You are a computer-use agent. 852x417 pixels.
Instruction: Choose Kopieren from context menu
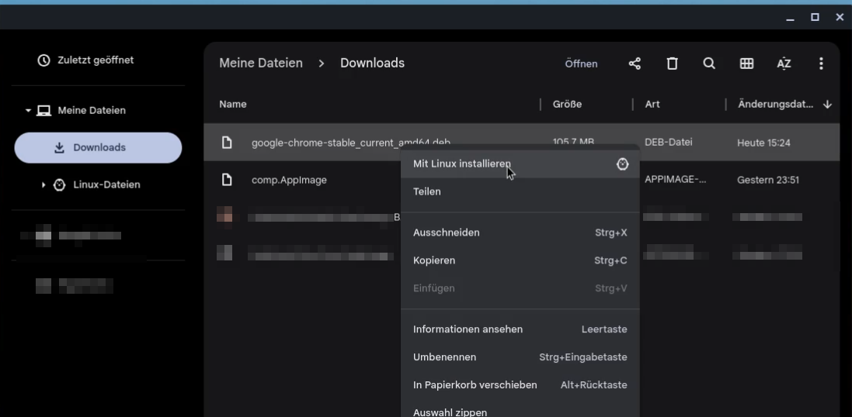pyautogui.click(x=520, y=260)
